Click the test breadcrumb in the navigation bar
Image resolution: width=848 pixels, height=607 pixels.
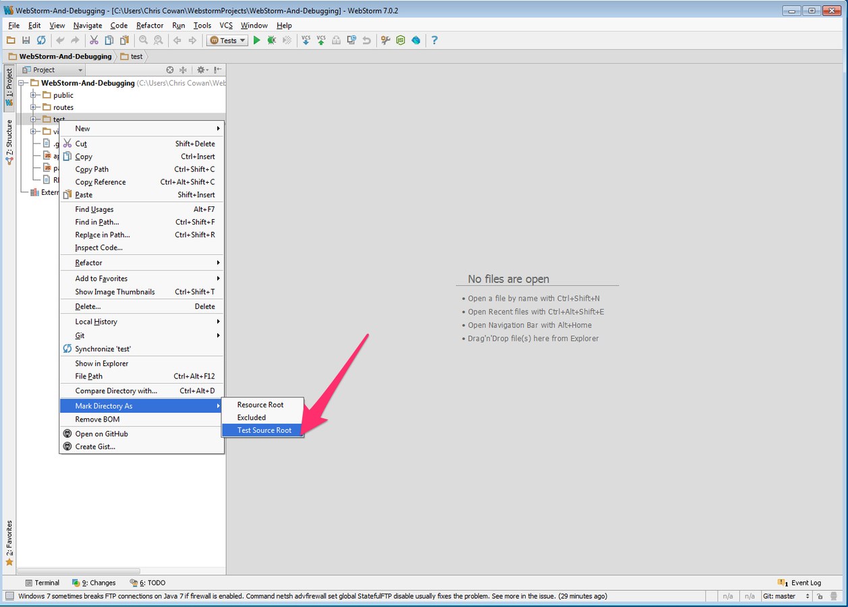click(132, 57)
